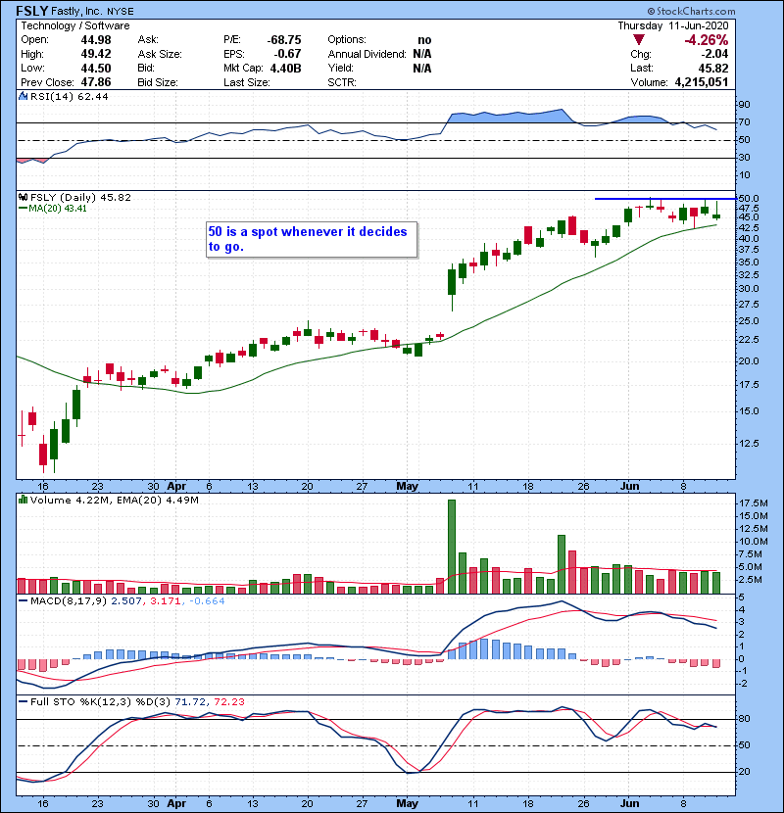Click the Ask Size label
The image size is (784, 813).
coord(160,54)
